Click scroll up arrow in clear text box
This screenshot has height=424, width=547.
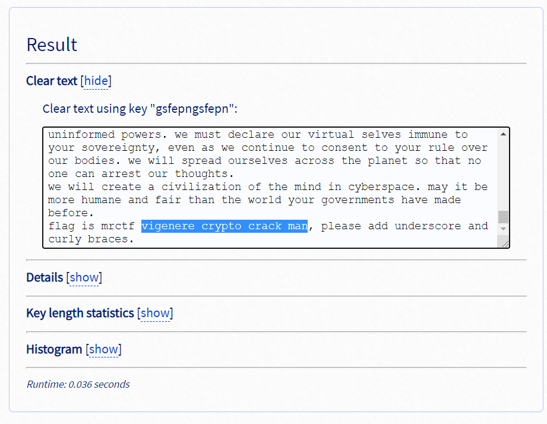point(503,134)
